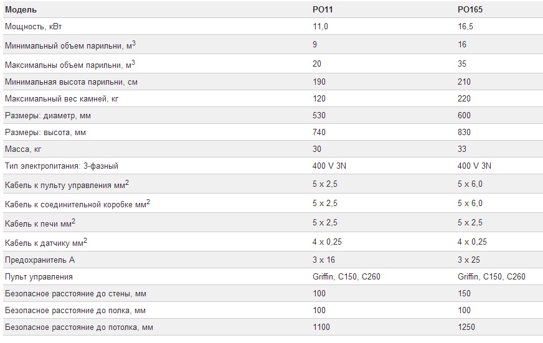Viewport: 543px width, 343px height.
Task: Select the 11,0 power value for PO11
Action: pyautogui.click(x=320, y=26)
